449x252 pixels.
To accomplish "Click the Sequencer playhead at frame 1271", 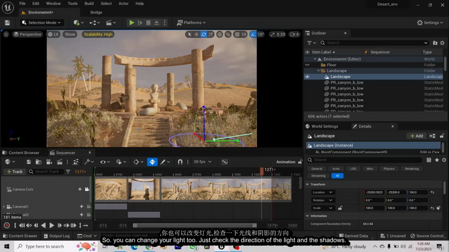I will pyautogui.click(x=262, y=171).
